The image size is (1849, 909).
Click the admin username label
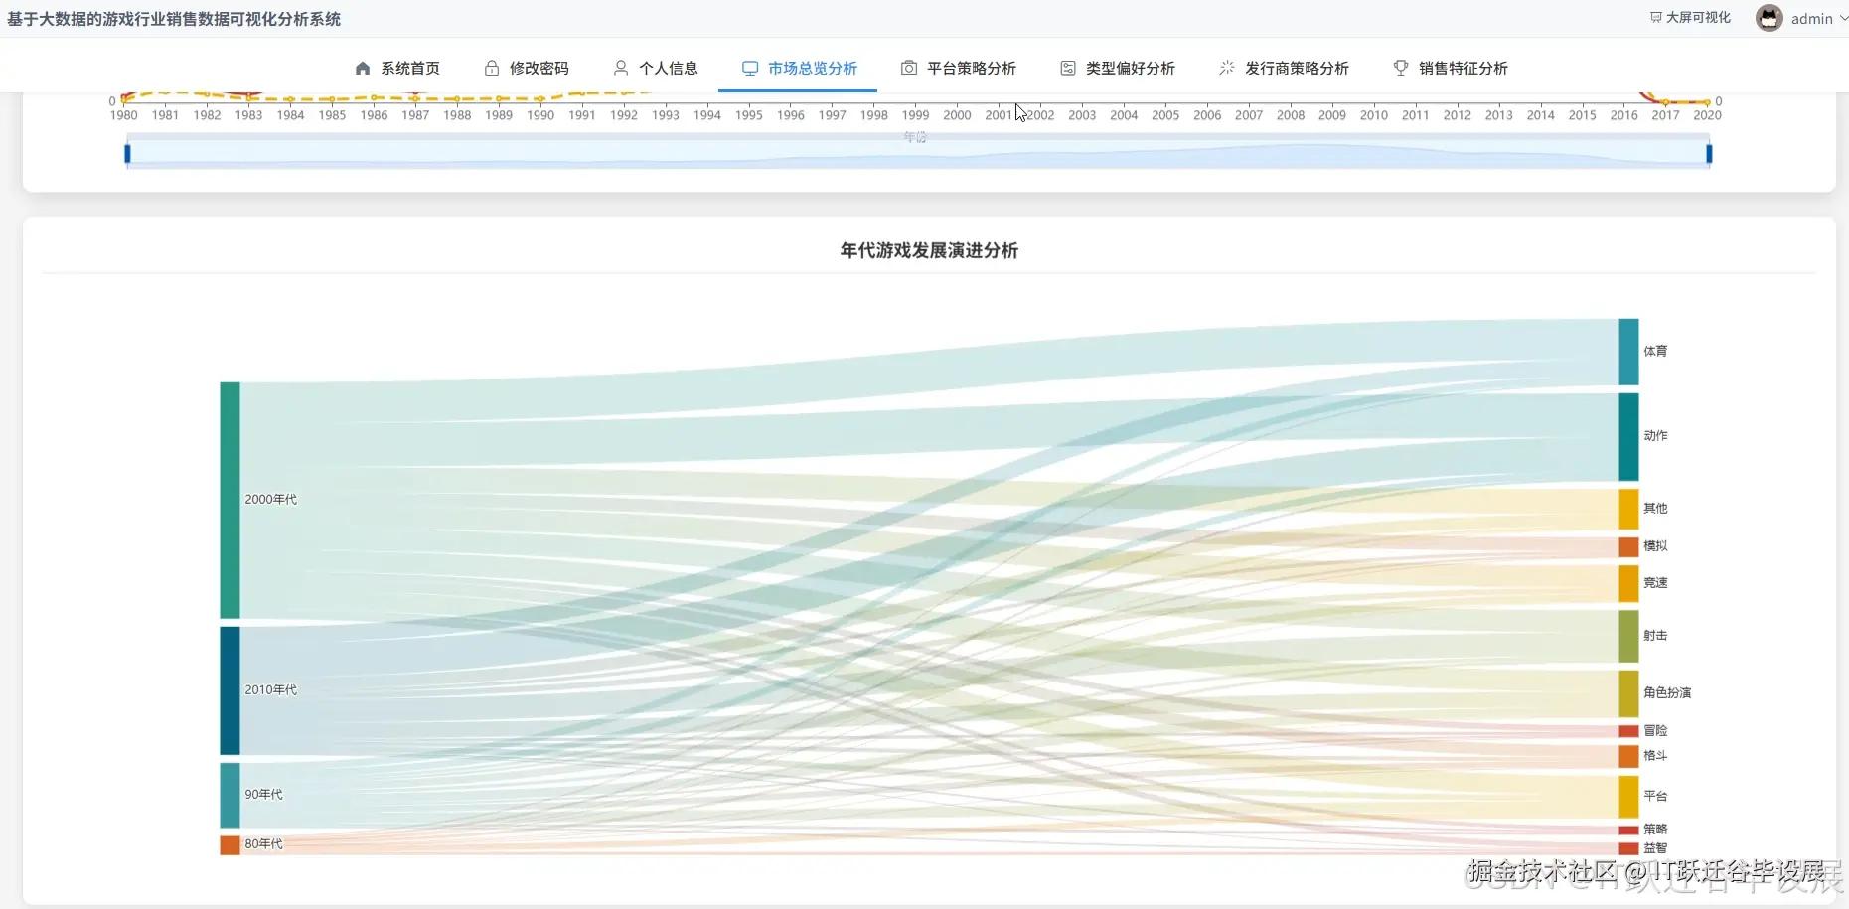[1812, 19]
